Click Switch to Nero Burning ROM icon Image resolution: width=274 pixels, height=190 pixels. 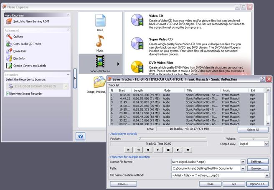tap(9, 21)
